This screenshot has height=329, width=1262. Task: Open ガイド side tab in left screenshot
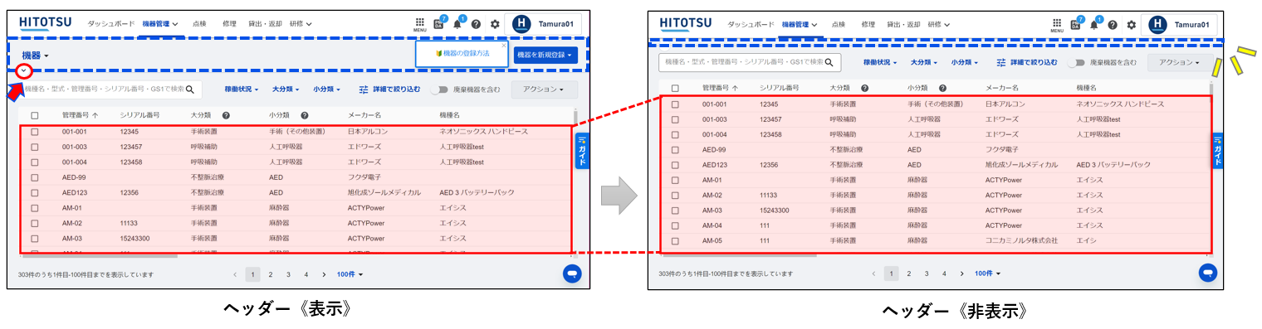click(582, 151)
